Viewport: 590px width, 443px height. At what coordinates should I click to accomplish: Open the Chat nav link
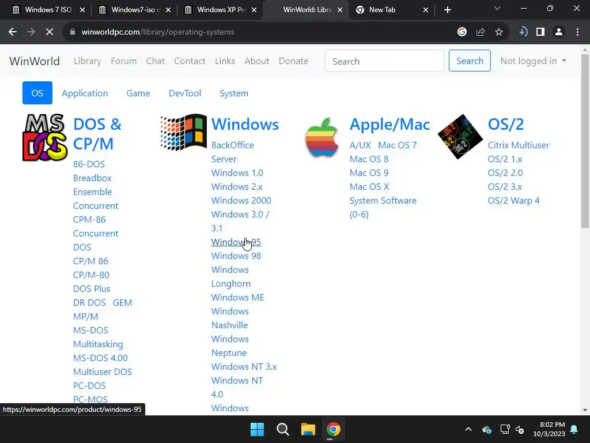(x=156, y=61)
